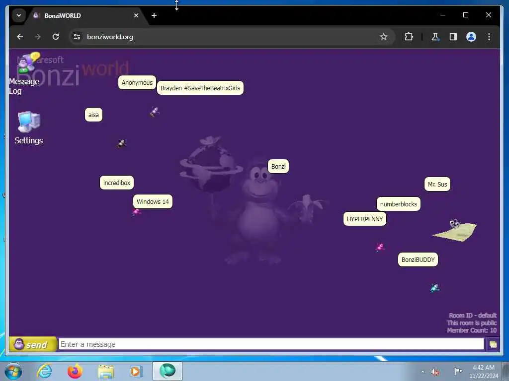This screenshot has height=381, width=509.
Task: Click the blue character below BonziBUDDY
Action: click(434, 288)
